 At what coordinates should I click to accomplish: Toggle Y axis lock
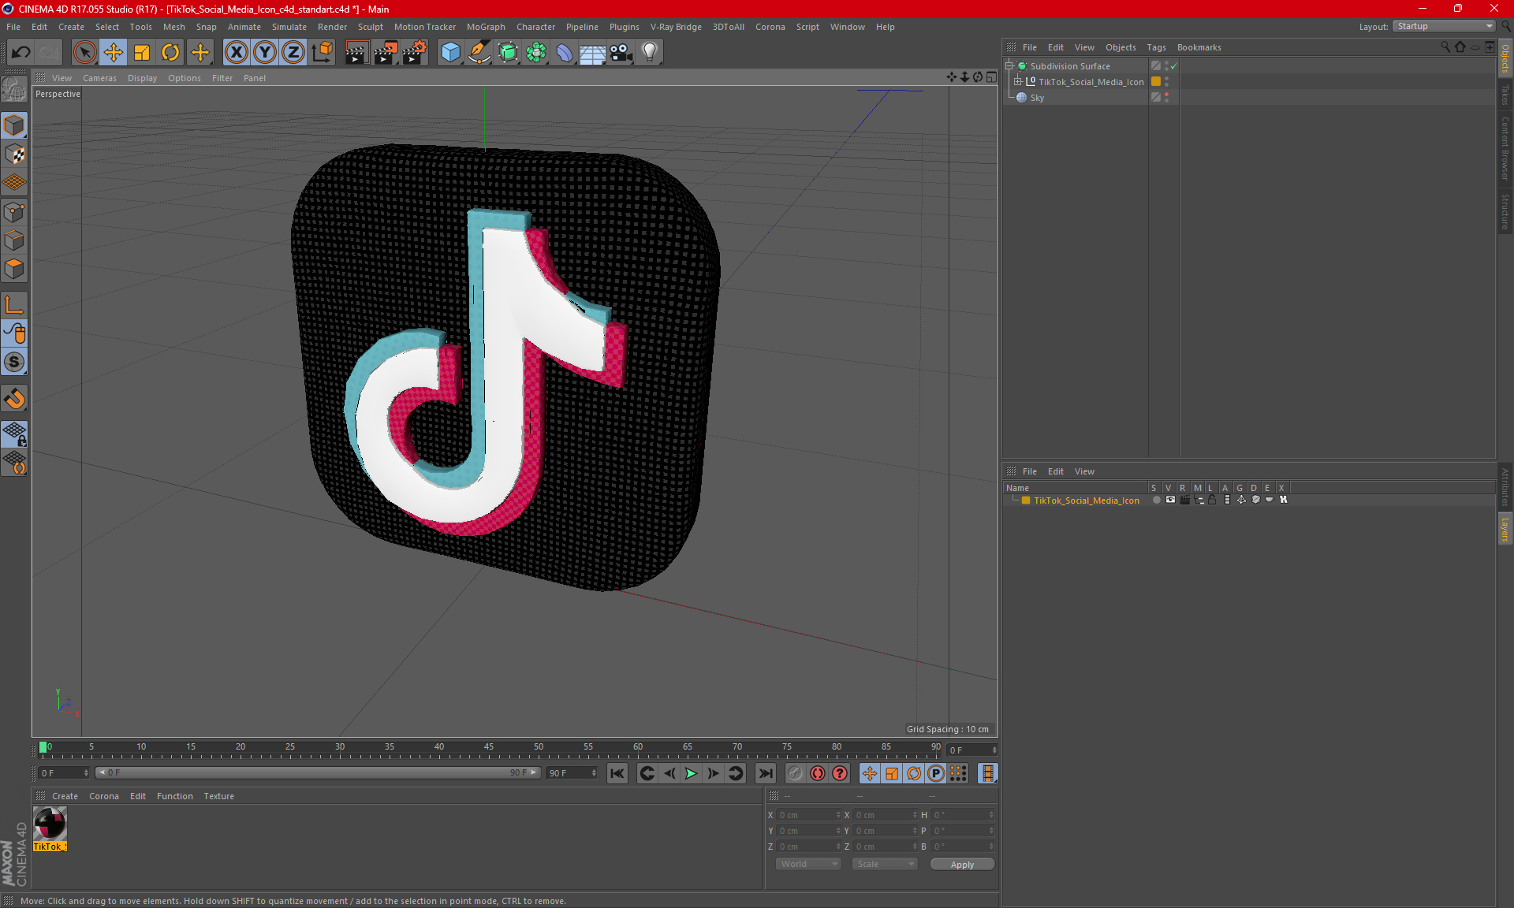265,53
